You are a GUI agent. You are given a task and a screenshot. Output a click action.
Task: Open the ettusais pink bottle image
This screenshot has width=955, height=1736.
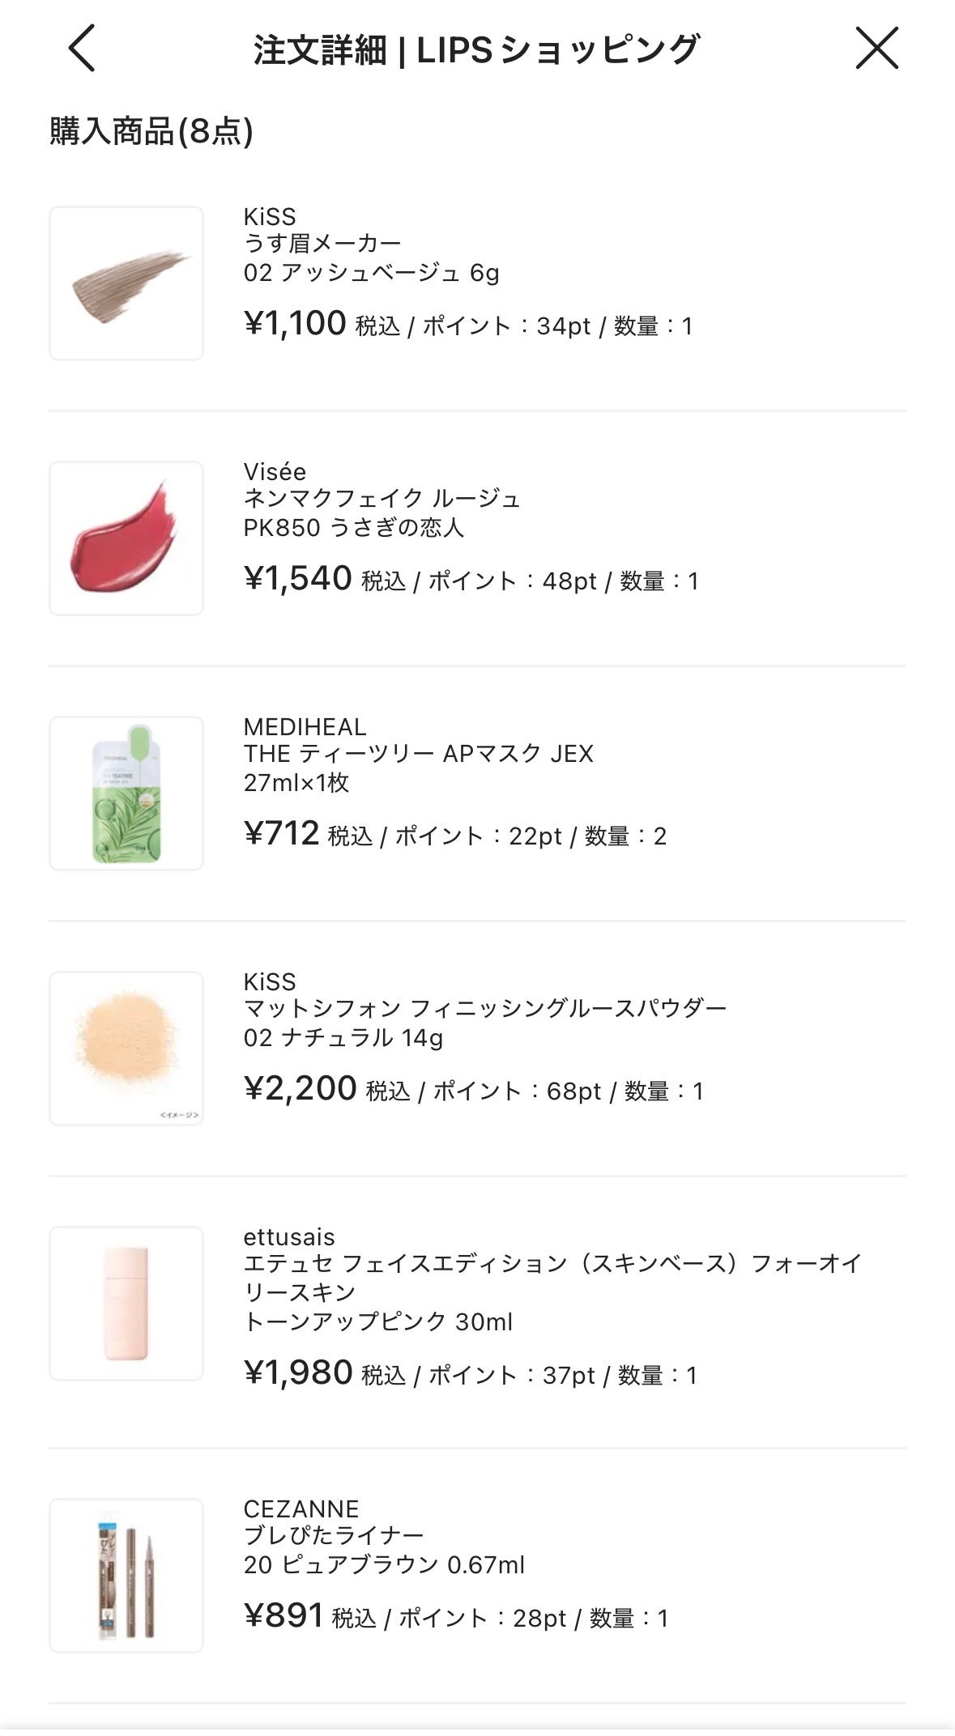click(x=126, y=1304)
